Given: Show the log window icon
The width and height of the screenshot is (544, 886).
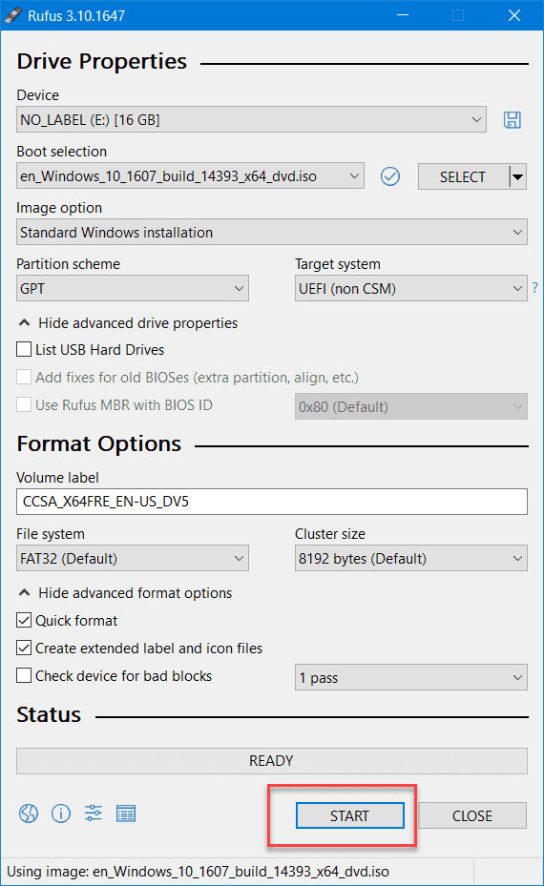Looking at the screenshot, I should coord(126,814).
